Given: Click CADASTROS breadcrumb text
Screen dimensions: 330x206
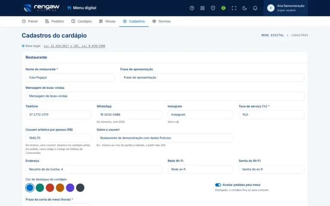Looking at the screenshot, I should pos(299,35).
